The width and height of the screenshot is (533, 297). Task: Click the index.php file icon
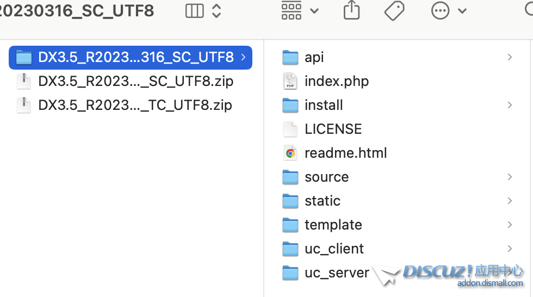(291, 81)
